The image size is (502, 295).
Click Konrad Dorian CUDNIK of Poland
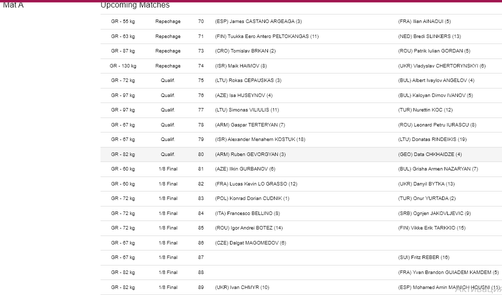pyautogui.click(x=252, y=198)
